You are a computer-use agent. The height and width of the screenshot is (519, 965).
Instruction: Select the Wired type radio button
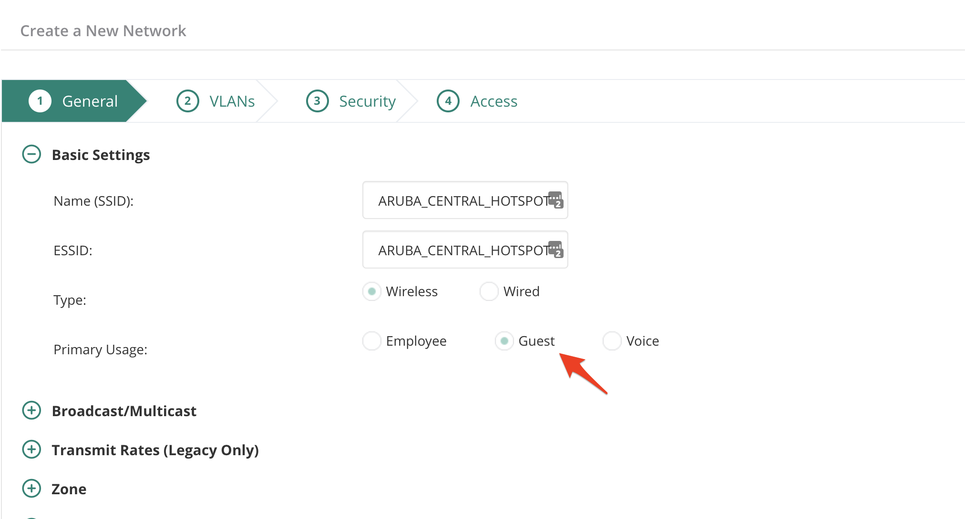point(489,291)
